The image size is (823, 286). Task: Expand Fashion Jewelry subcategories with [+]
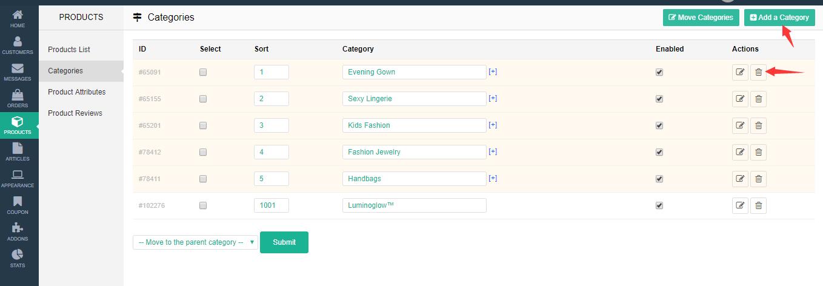493,151
